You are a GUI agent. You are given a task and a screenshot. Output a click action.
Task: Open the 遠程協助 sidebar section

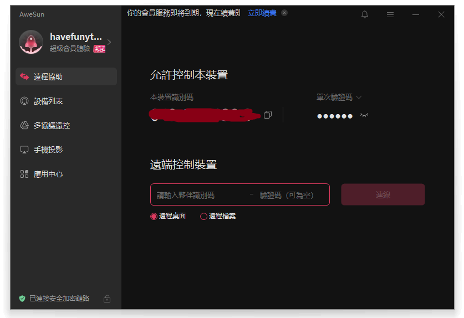coord(66,76)
